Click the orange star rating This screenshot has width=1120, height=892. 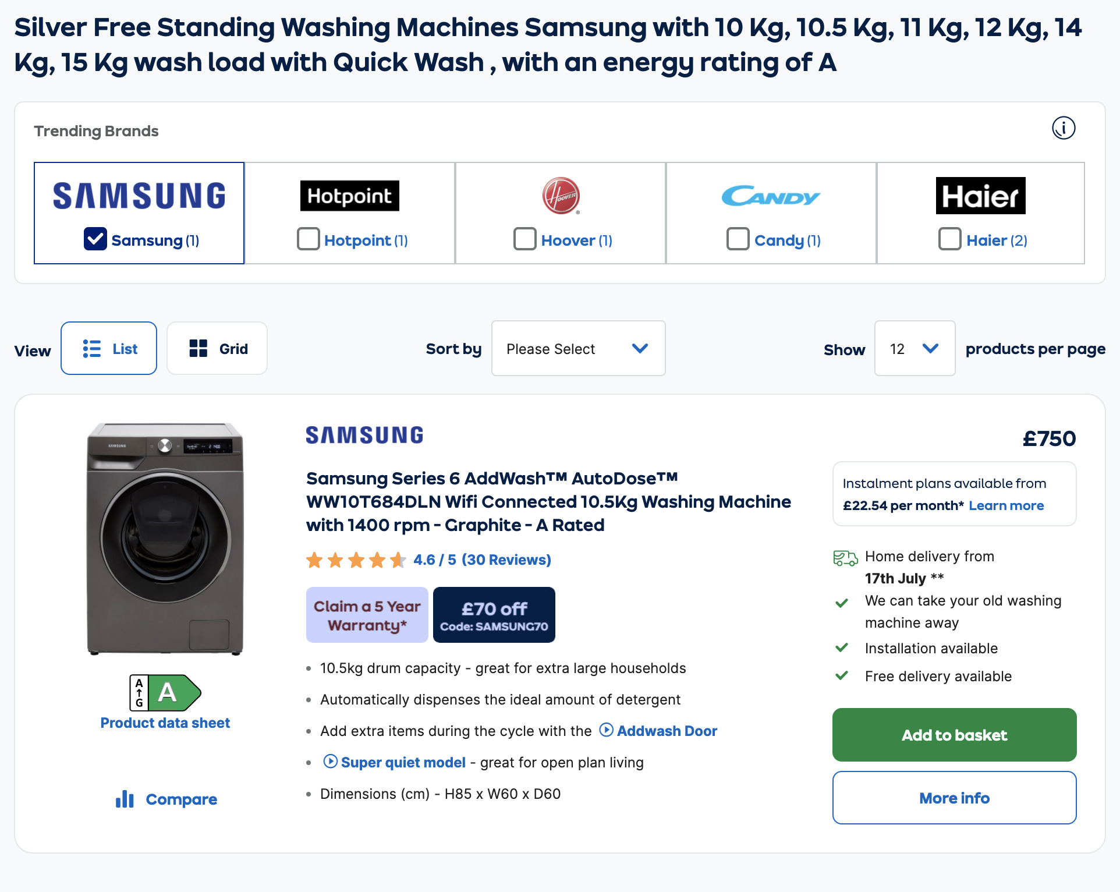click(356, 560)
